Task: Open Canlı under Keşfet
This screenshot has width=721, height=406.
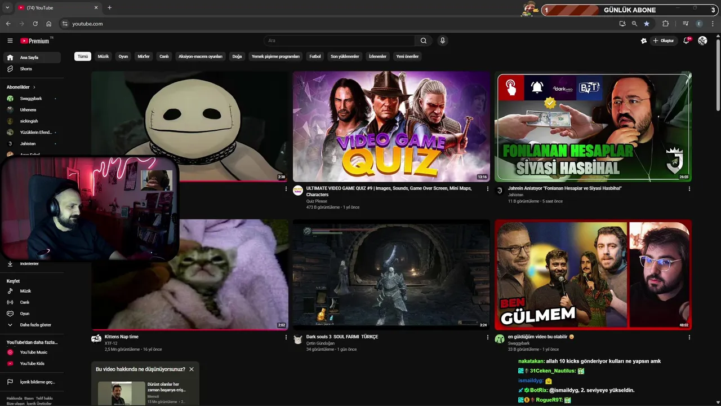Action: [25, 302]
